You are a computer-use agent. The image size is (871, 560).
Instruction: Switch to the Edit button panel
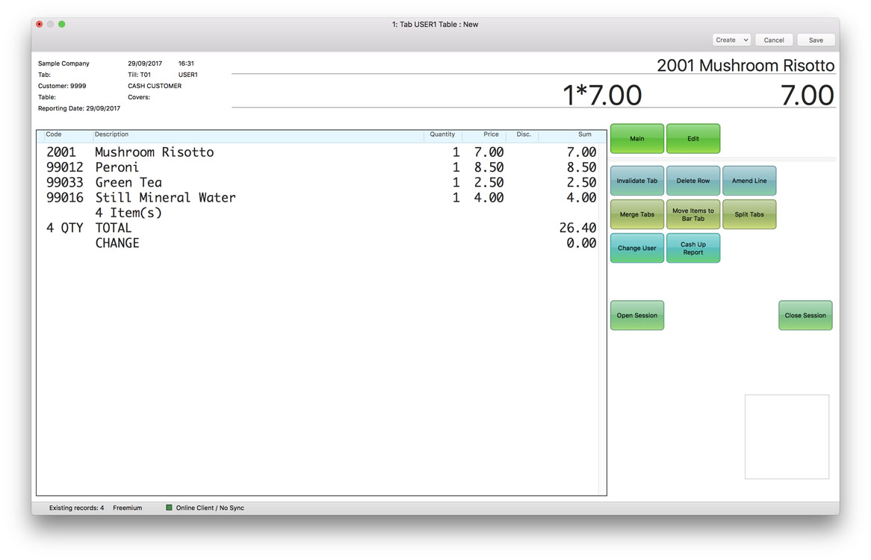(x=693, y=139)
